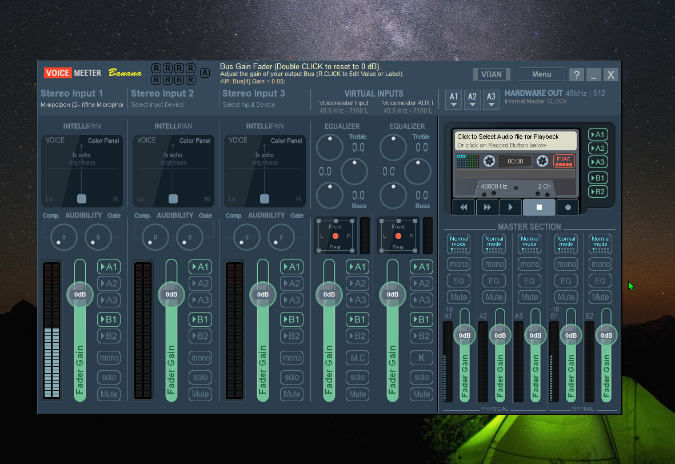Click the cassette record button
The height and width of the screenshot is (464, 675).
[x=568, y=207]
